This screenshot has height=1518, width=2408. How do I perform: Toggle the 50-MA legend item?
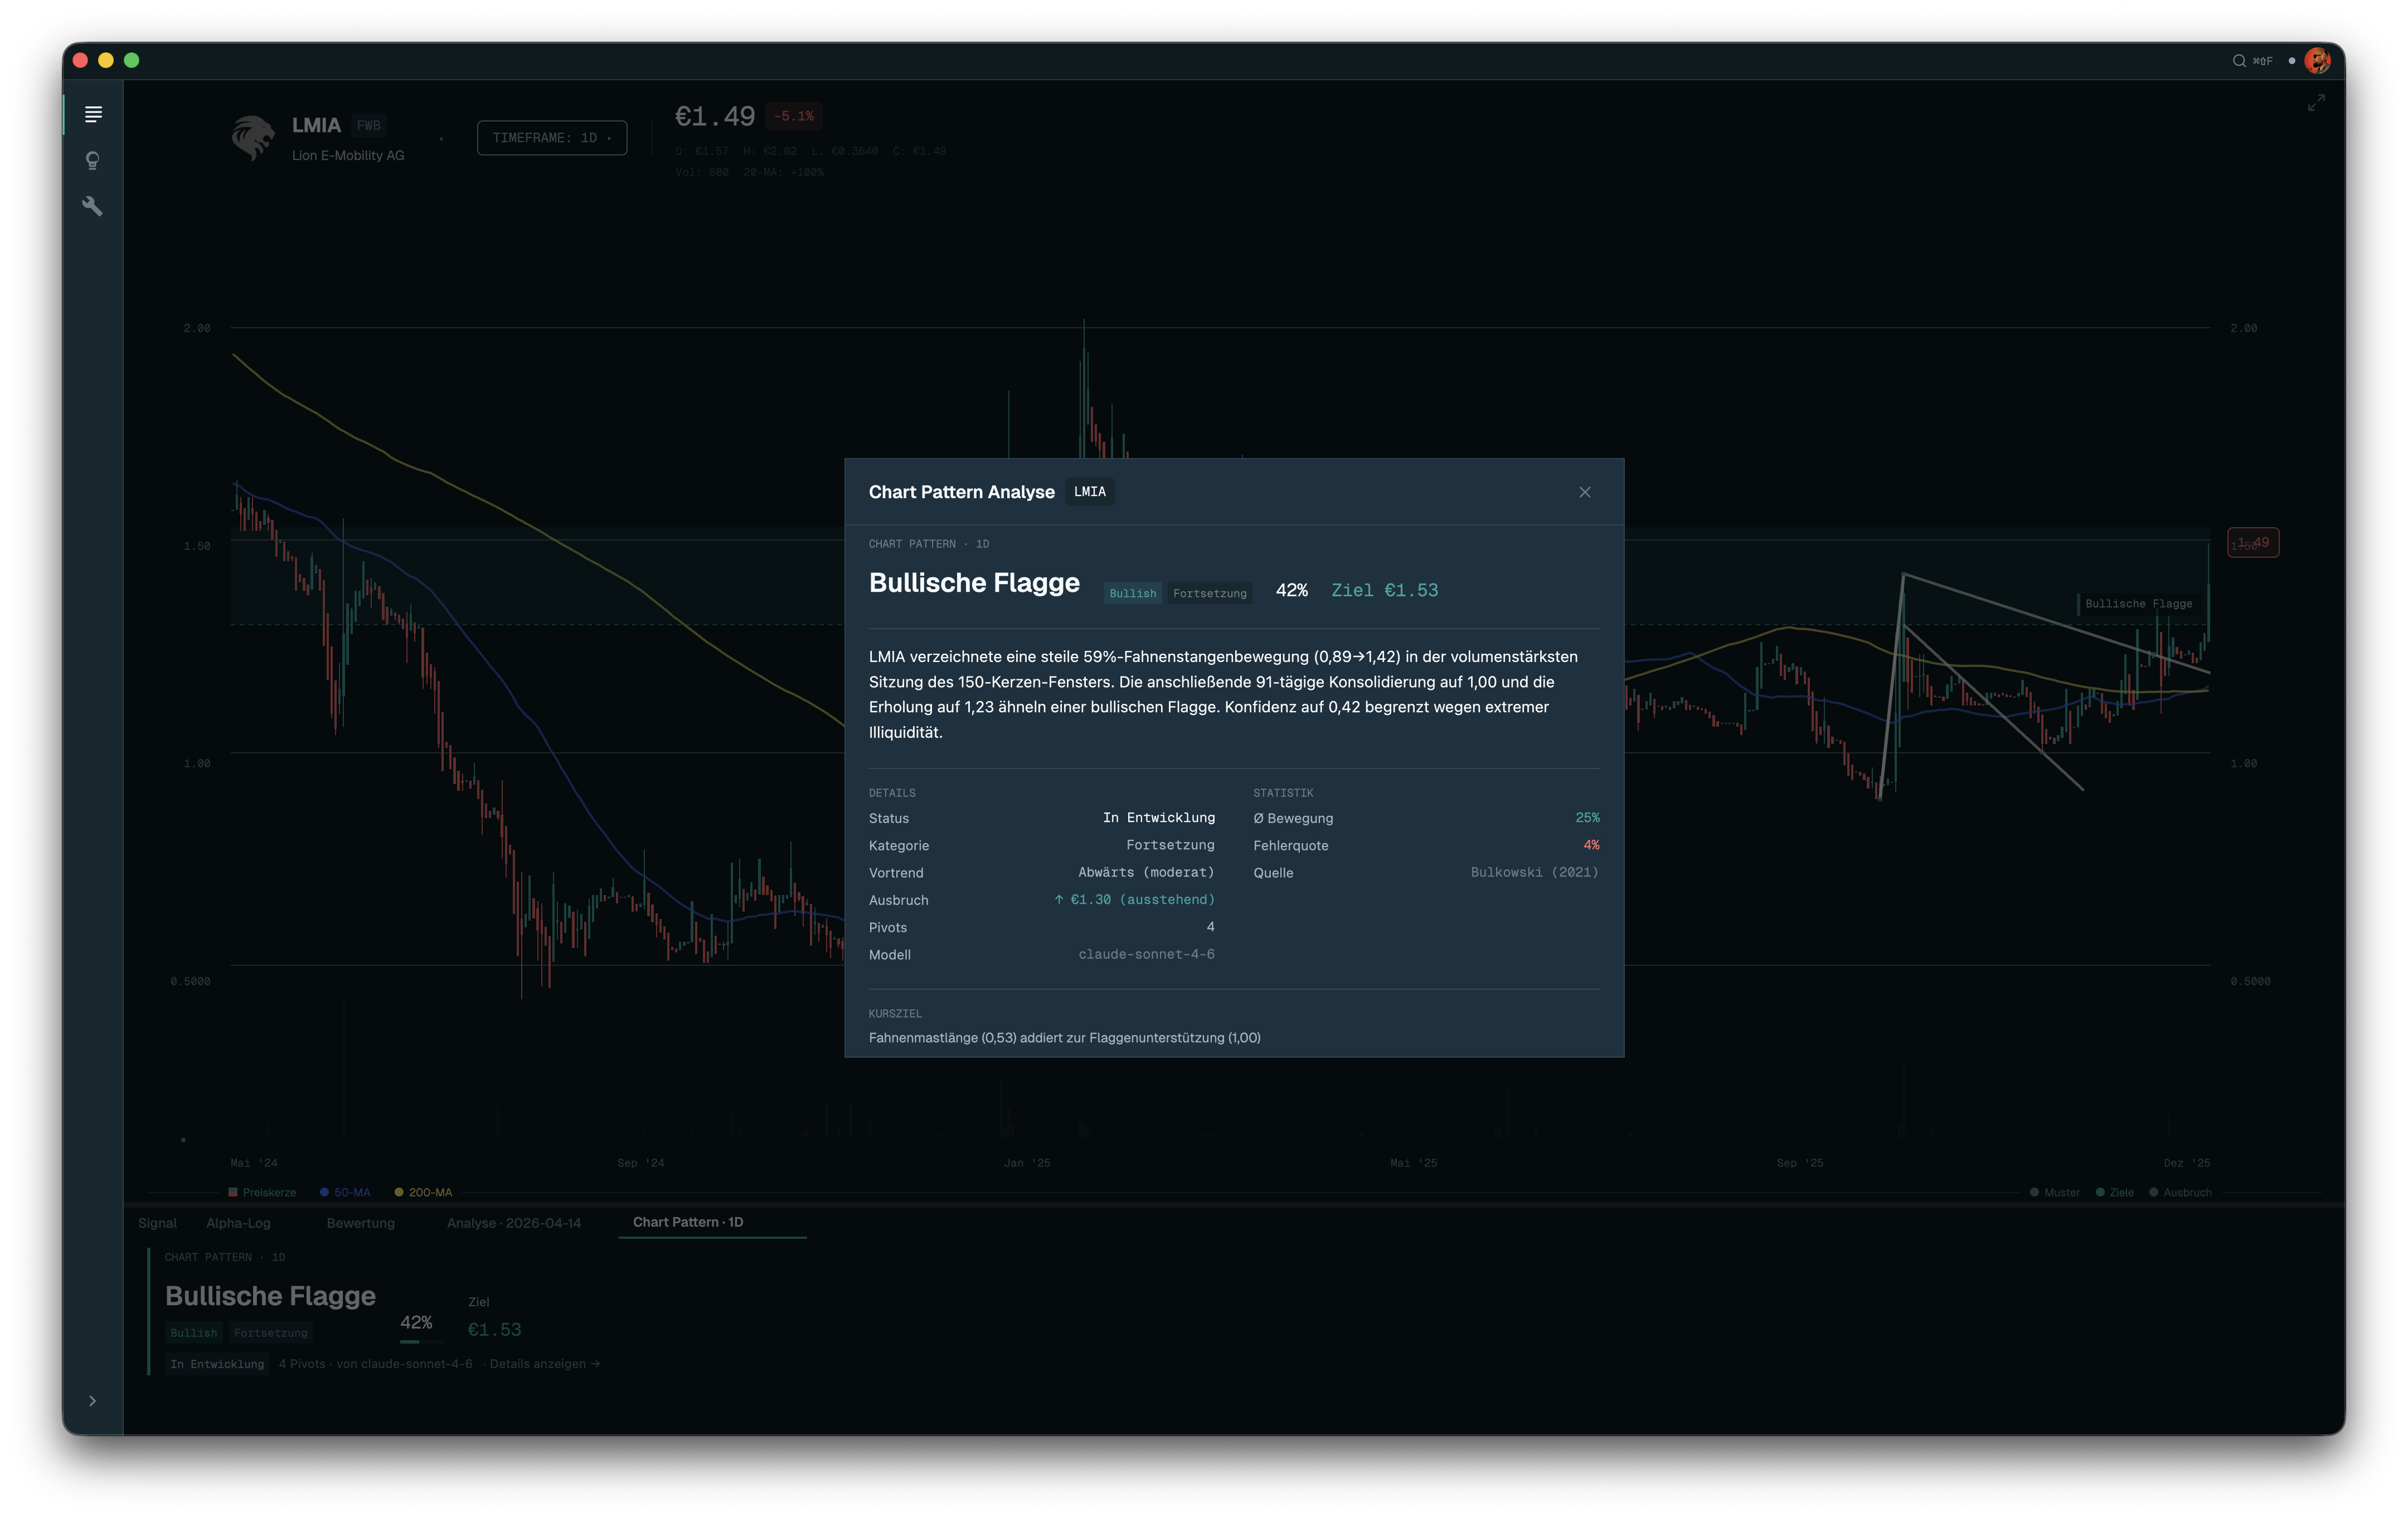tap(345, 1192)
